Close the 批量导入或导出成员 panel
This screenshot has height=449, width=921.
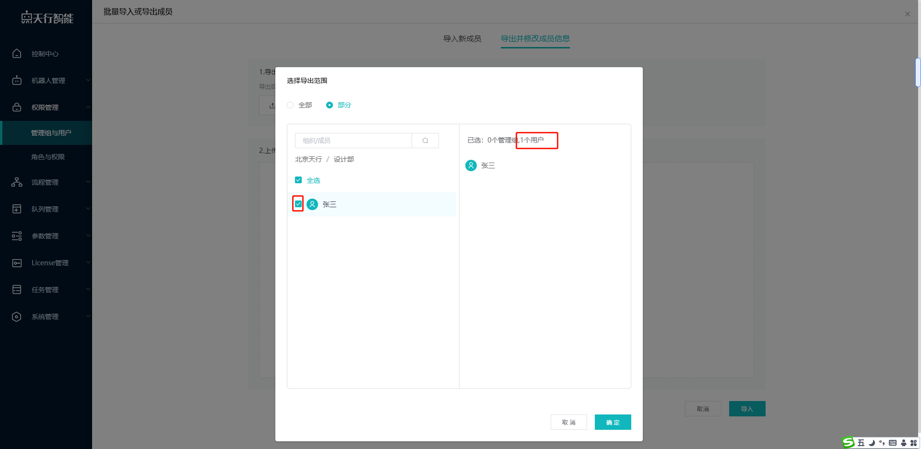[908, 14]
